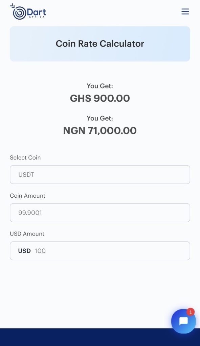Open the chat support bubble
Viewport: 200px width, 346px height.
click(183, 321)
